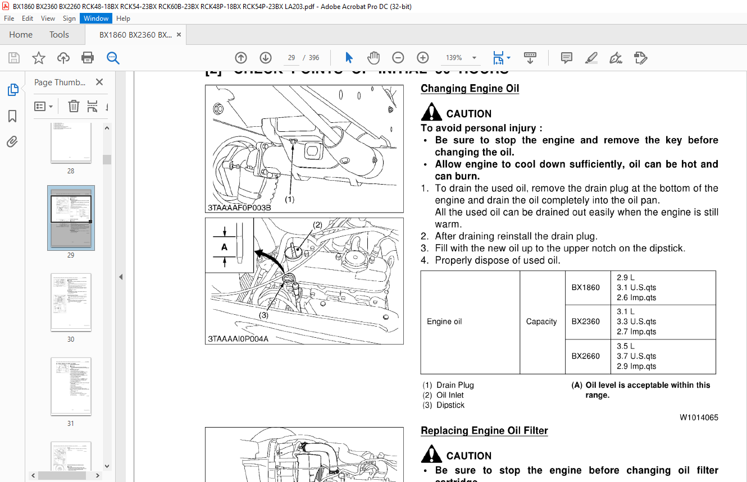Open the Sign menu

coord(69,19)
